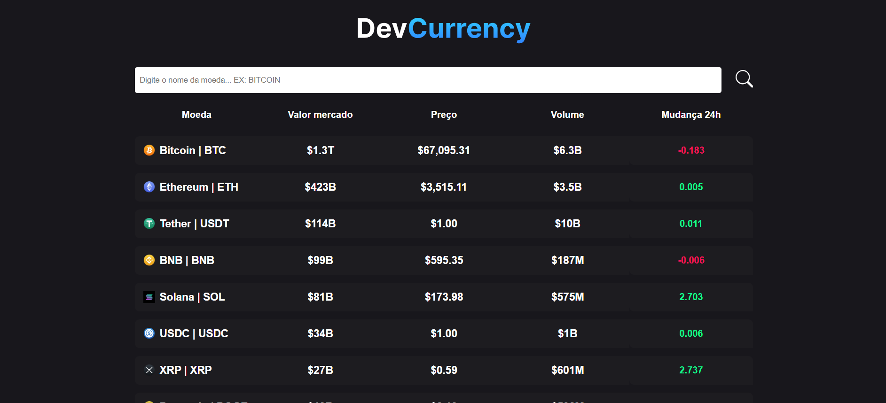Open the USDC | USDC coin link

point(194,333)
